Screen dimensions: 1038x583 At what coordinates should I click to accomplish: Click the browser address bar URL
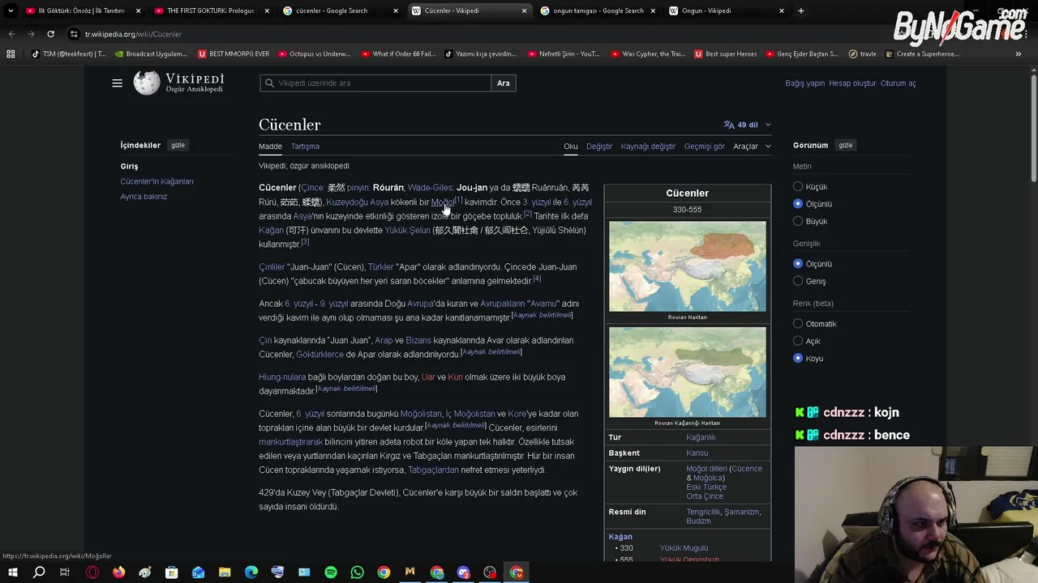pyautogui.click(x=133, y=34)
